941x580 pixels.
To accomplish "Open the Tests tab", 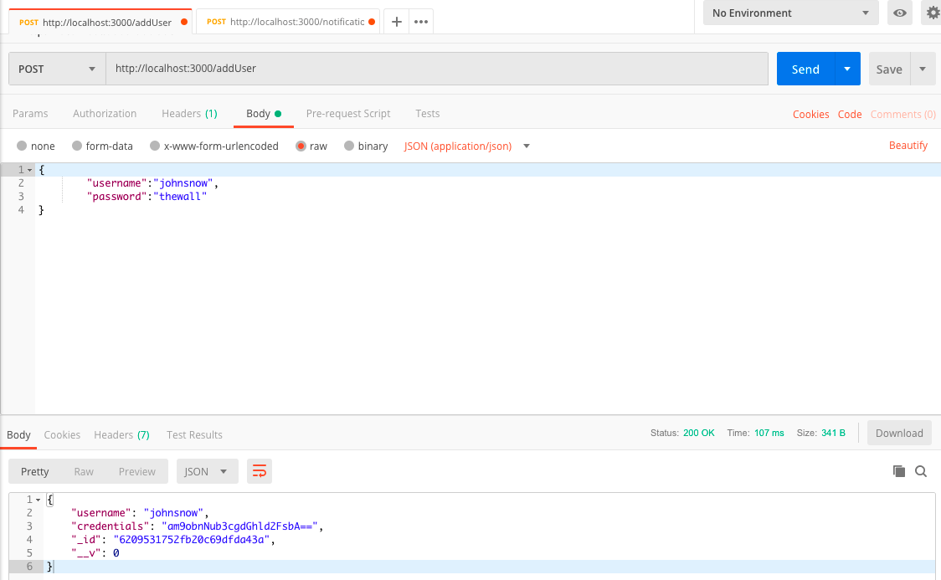I will click(427, 113).
